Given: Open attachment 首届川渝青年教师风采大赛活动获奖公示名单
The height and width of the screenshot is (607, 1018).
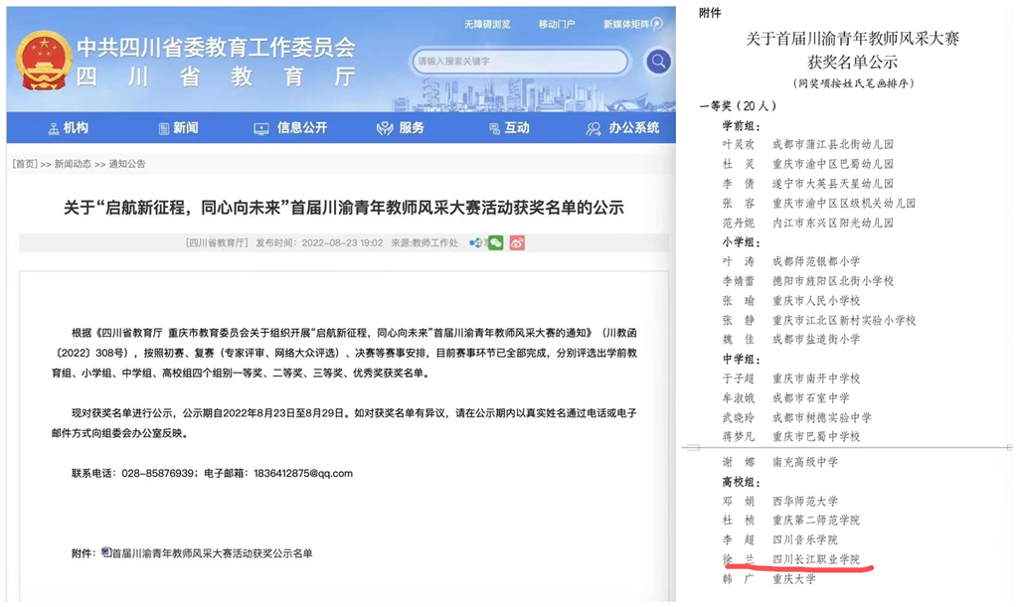Looking at the screenshot, I should [213, 553].
